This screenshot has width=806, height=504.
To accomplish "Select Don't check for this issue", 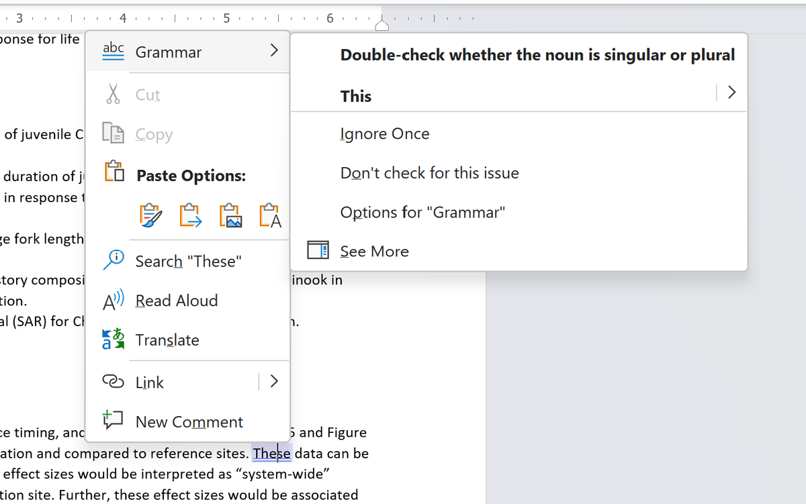I will [429, 173].
